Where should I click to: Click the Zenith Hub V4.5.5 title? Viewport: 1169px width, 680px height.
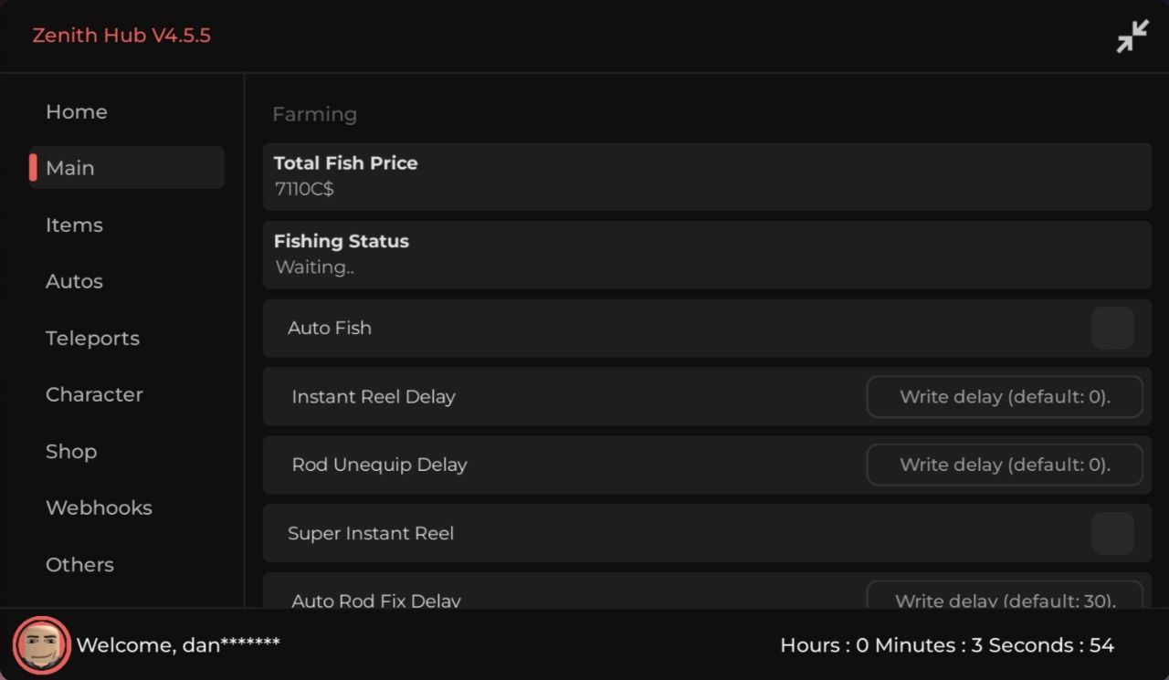121,36
